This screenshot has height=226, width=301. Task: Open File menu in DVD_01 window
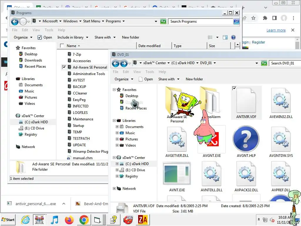tap(115, 72)
